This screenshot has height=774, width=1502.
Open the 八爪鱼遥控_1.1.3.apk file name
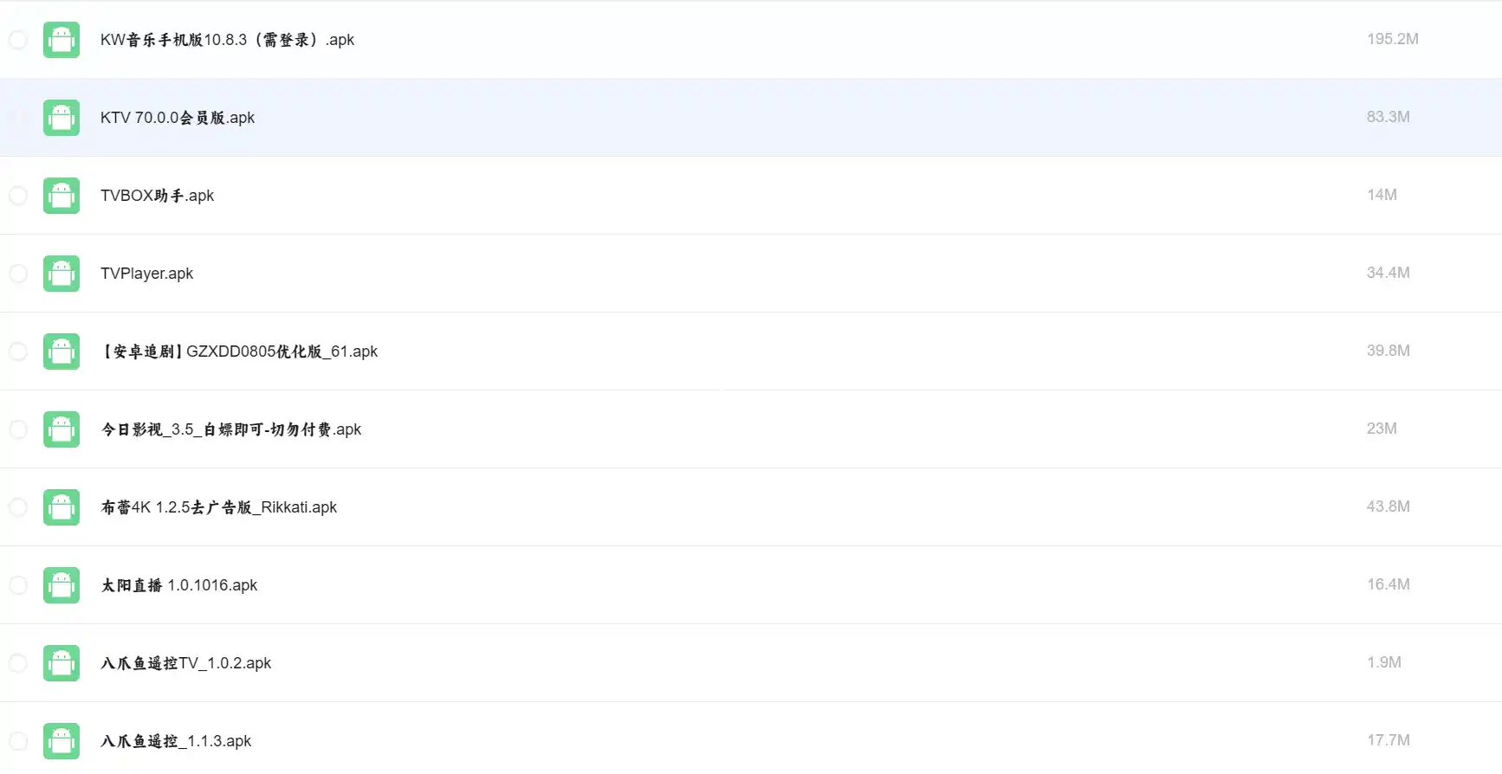point(176,741)
